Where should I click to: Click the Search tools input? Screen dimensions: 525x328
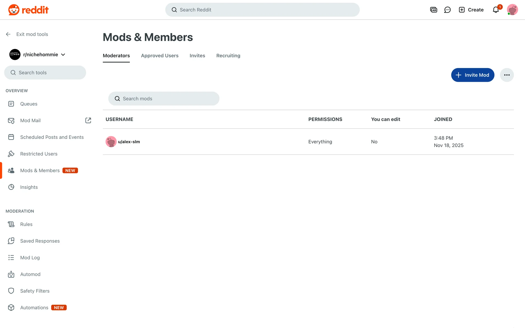click(48, 73)
